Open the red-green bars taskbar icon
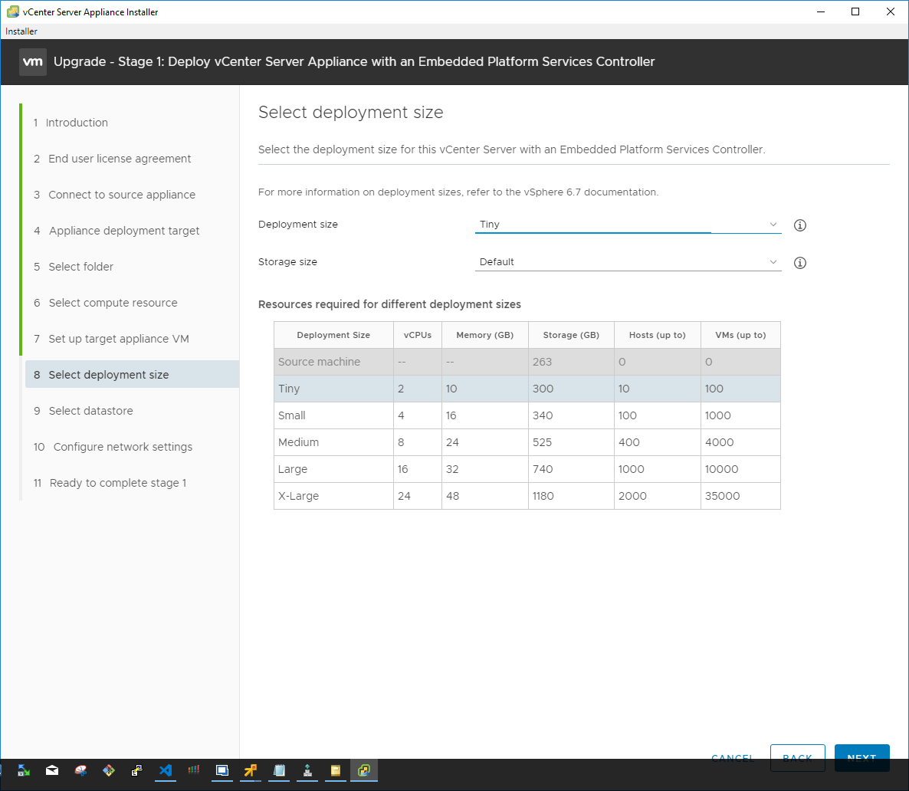 [194, 770]
